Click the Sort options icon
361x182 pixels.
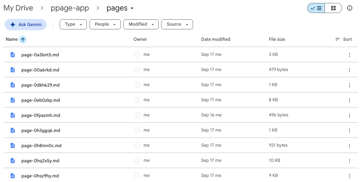click(337, 40)
